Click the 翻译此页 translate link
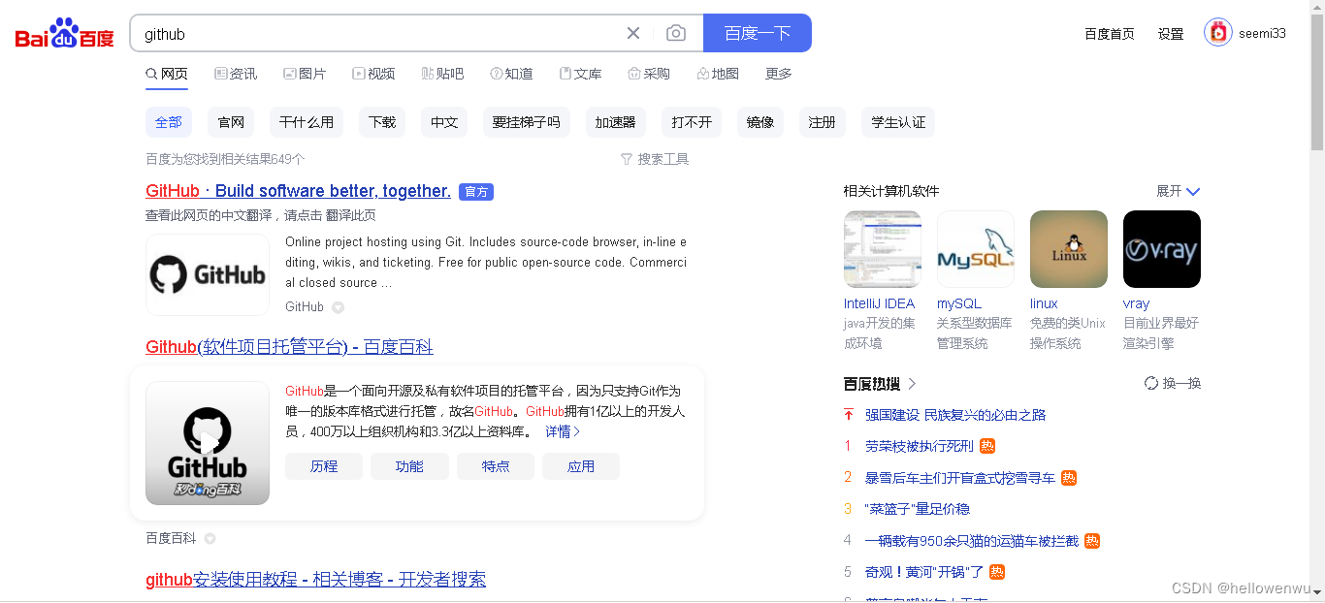Image resolution: width=1325 pixels, height=603 pixels. point(350,215)
